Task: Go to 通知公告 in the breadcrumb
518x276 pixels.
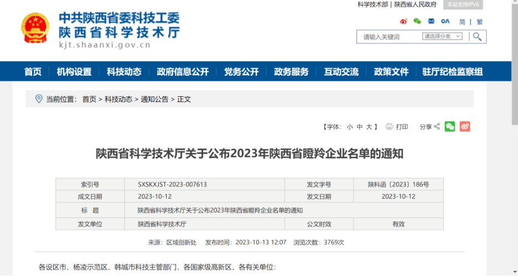Action: click(154, 99)
